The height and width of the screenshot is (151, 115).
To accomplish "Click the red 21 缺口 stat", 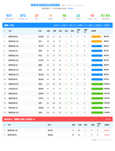I will point(37,17).
